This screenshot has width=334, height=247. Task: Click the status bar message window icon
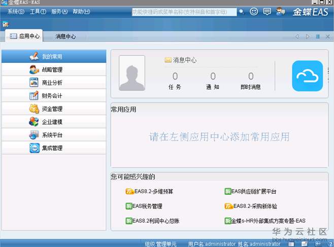[305, 244]
